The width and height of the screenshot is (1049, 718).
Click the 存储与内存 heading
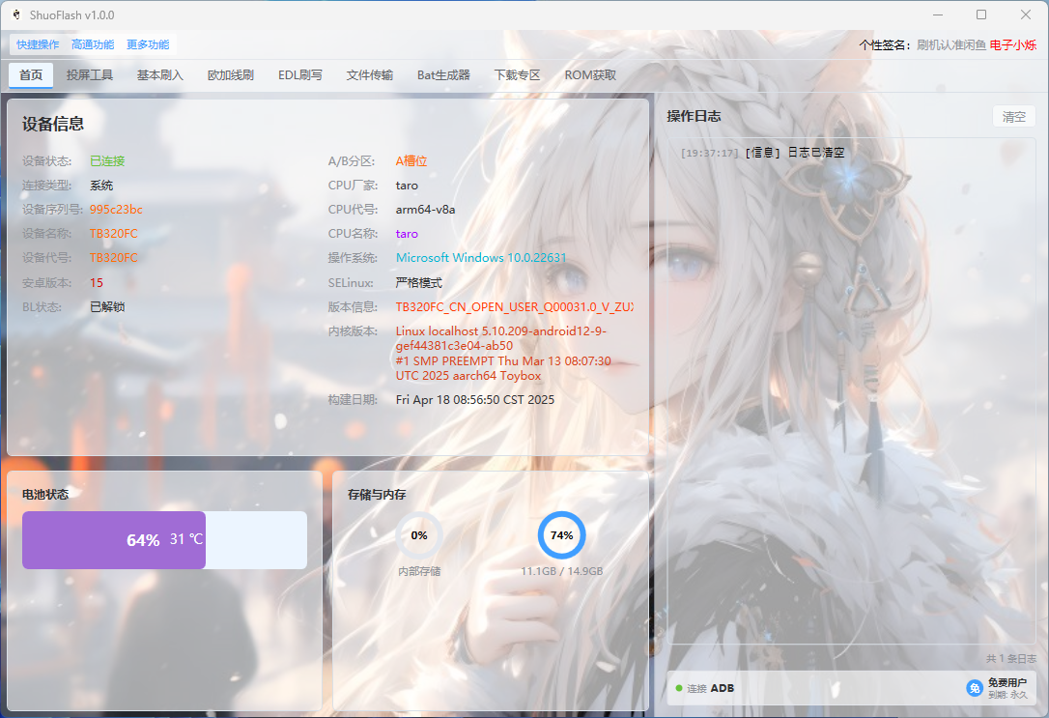[x=377, y=495]
